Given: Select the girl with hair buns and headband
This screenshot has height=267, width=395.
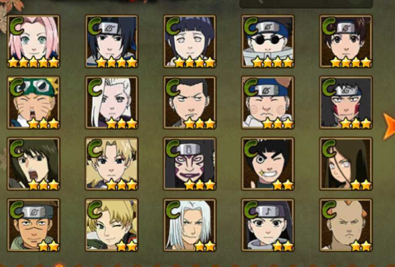Looking at the screenshot, I should coord(346,41).
